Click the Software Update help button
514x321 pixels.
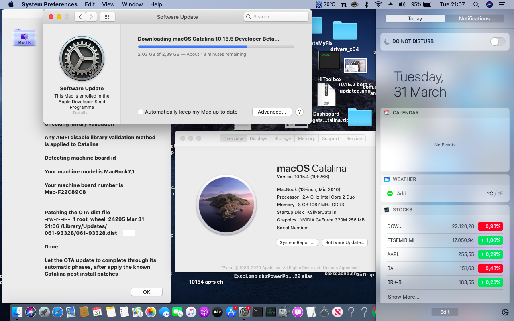299,112
